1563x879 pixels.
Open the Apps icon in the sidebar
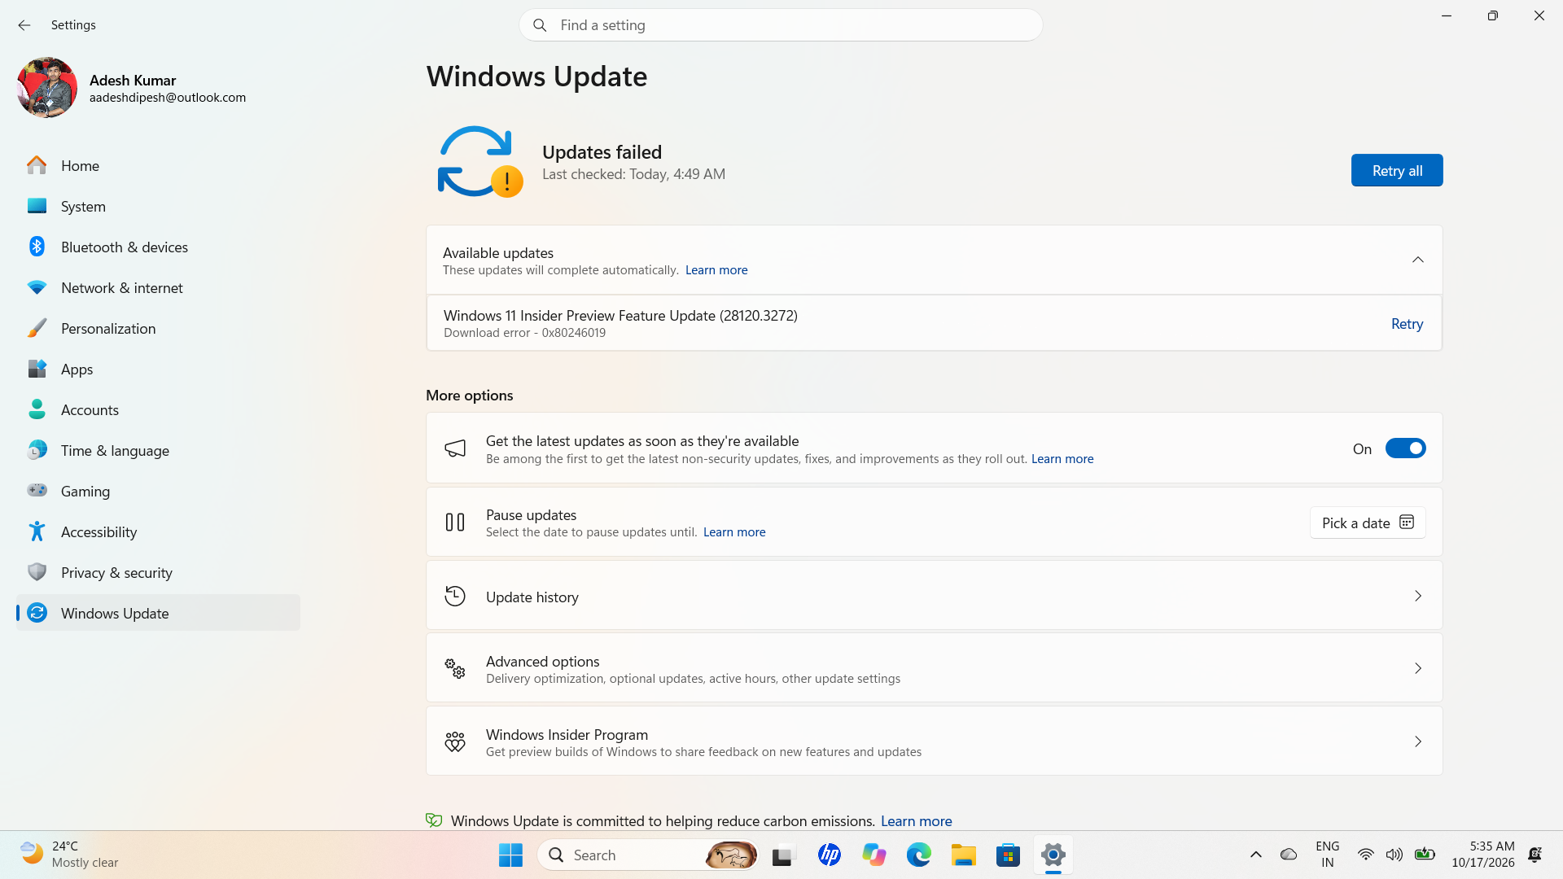[37, 369]
